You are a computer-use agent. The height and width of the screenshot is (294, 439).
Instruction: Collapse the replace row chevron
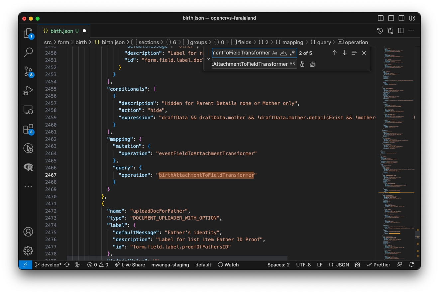click(x=208, y=58)
